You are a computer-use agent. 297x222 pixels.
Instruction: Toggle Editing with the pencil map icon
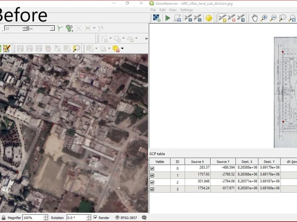click(x=7, y=49)
